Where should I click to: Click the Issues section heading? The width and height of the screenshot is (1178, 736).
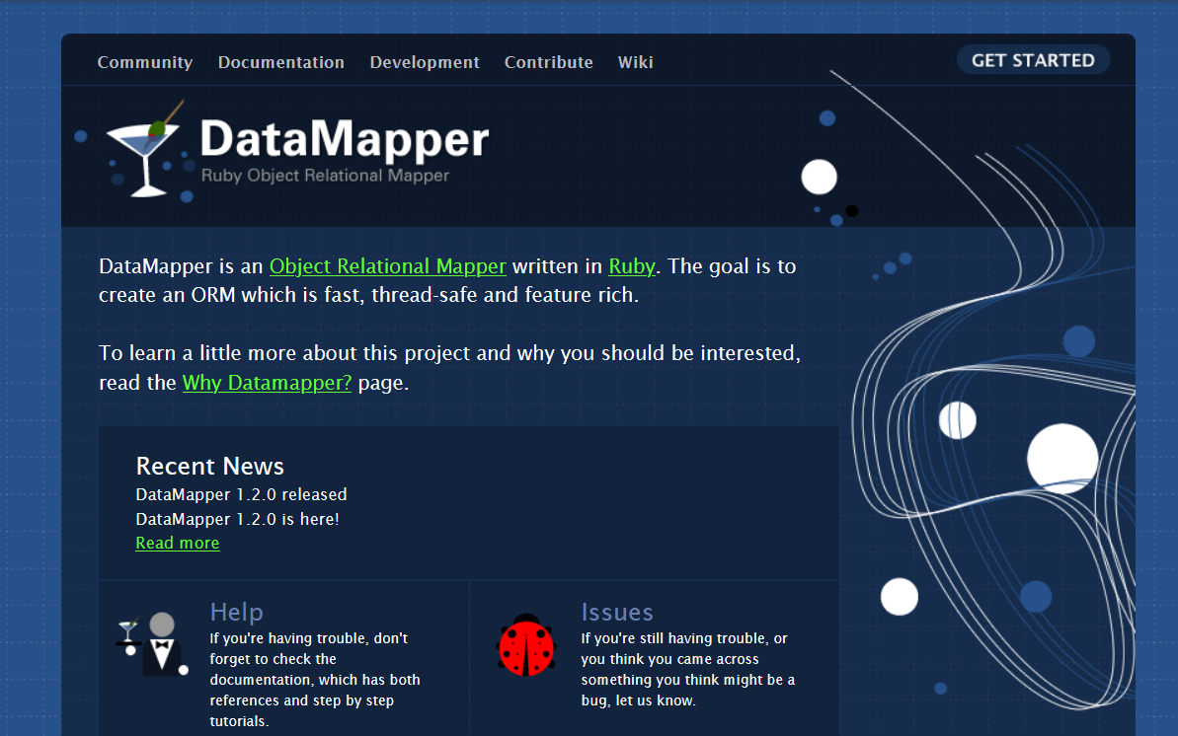coord(617,612)
